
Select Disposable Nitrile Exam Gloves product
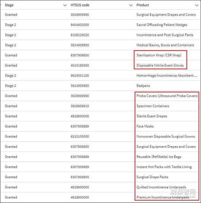coord(160,65)
